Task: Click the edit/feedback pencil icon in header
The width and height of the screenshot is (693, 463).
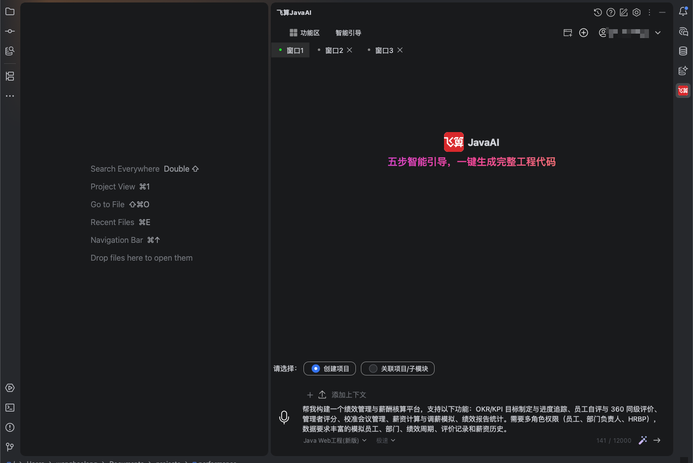Action: (x=624, y=12)
